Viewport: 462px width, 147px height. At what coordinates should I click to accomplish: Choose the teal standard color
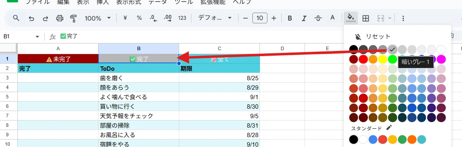(422, 139)
